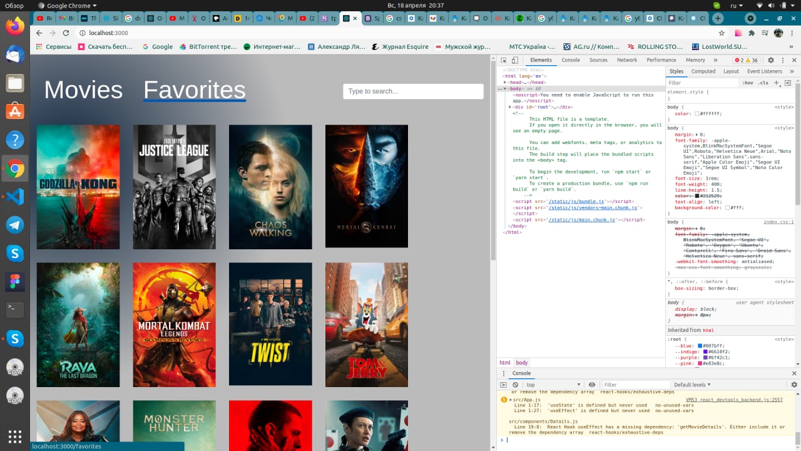The width and height of the screenshot is (801, 451).
Task: Create a live expression with the eye icon
Action: click(x=592, y=385)
